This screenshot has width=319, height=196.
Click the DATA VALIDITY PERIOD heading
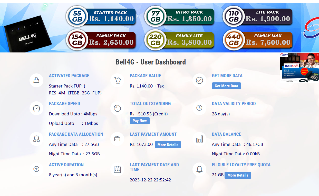pyautogui.click(x=234, y=104)
